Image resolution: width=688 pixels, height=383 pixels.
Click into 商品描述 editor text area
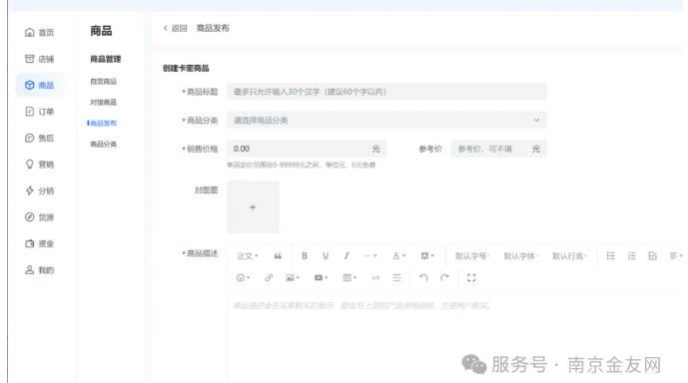pos(456,337)
